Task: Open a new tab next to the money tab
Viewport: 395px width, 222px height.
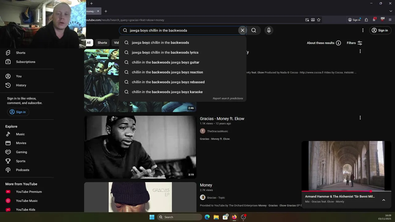Action: pos(106,11)
